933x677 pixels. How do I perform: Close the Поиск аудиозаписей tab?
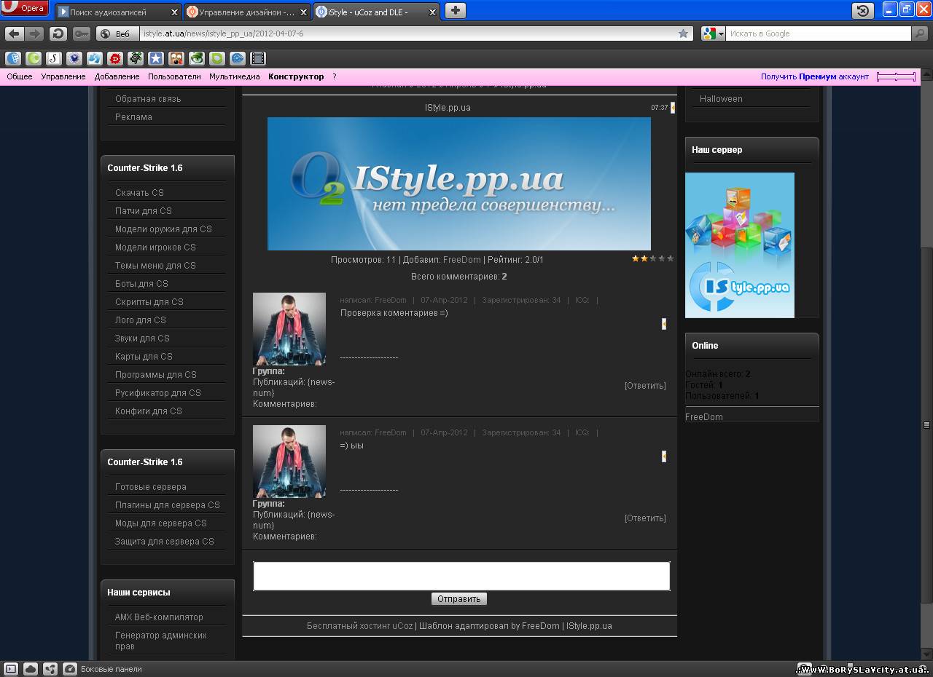(x=175, y=12)
